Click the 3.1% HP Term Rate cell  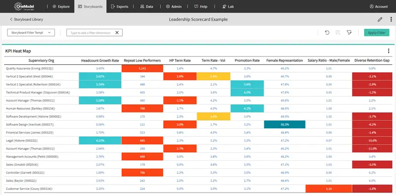(180, 100)
